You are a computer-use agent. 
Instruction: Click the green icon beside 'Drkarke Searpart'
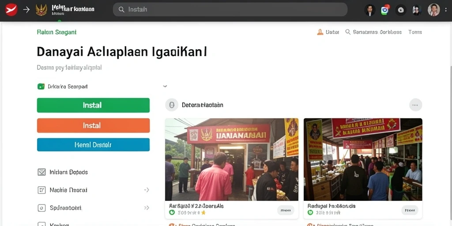pos(41,86)
